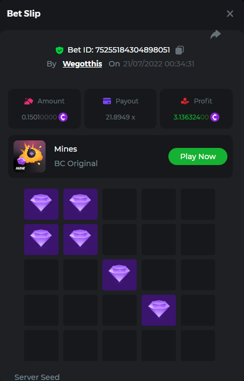The width and height of the screenshot is (244, 381).
Task: Click the Play Now button
Action: 198,156
